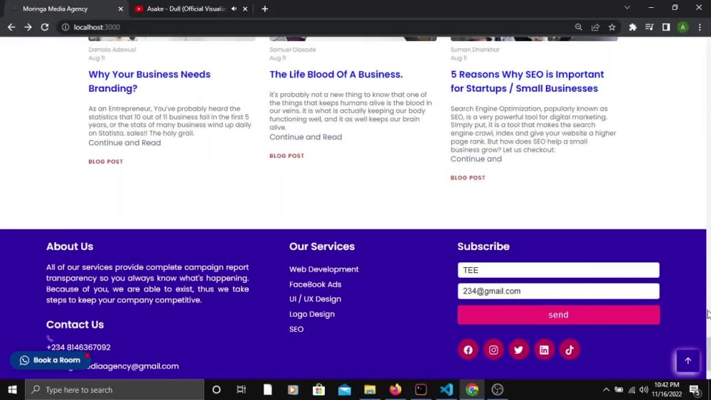Switch to the Moringa Media Agency tab
This screenshot has width=711, height=400.
[x=63, y=9]
